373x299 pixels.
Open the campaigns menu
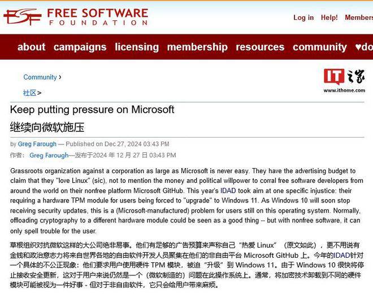tap(80, 47)
